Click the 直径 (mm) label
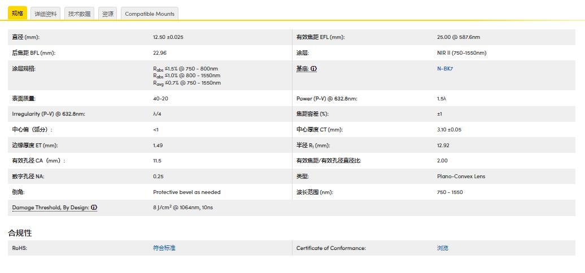585x273 pixels. click(26, 37)
